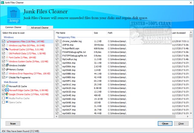The width and height of the screenshot is (194, 133).
Task: Click the FXSTIFFDebugLogFile.txt file icon
Action: click(60, 56)
